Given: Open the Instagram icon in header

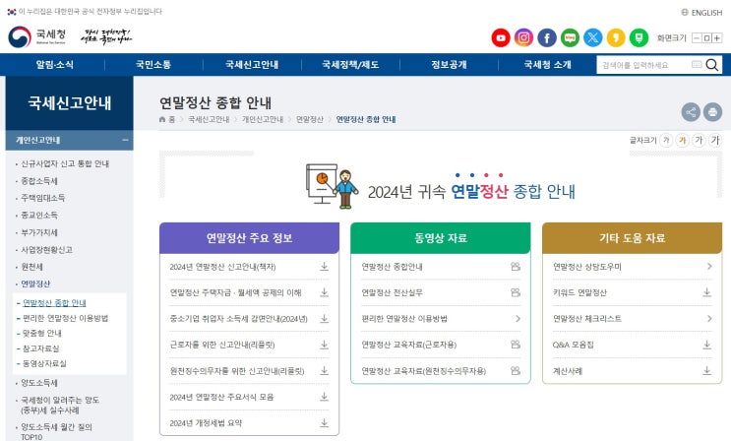Looking at the screenshot, I should [523, 37].
